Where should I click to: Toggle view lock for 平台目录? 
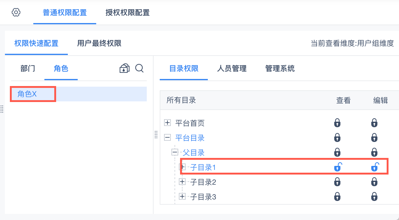337,138
